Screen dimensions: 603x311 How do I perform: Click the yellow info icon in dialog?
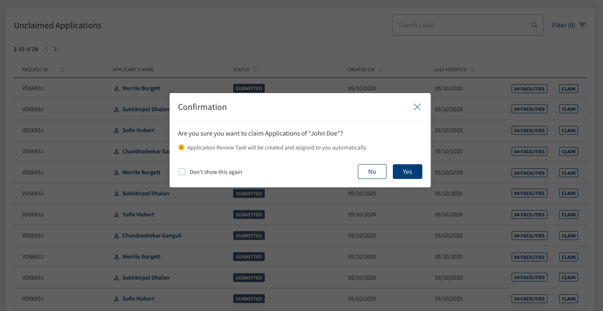pyautogui.click(x=181, y=148)
